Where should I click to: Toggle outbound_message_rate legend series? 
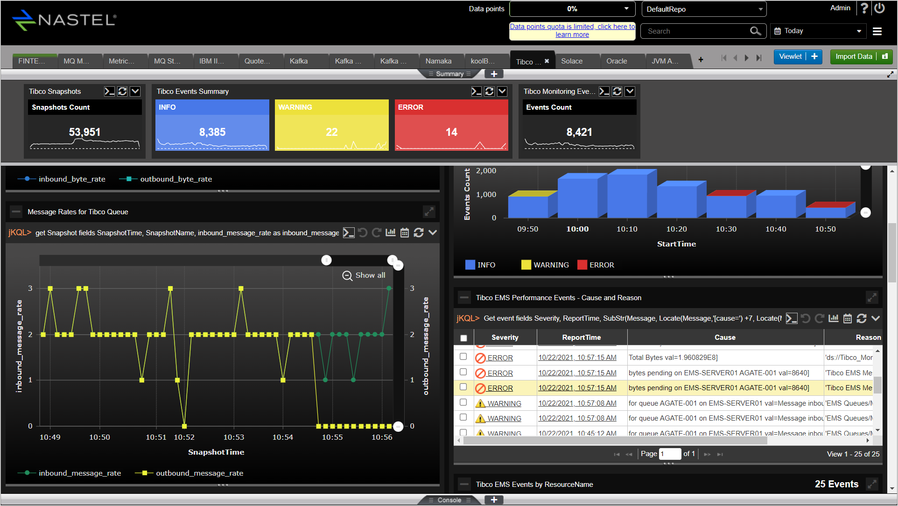[189, 473]
